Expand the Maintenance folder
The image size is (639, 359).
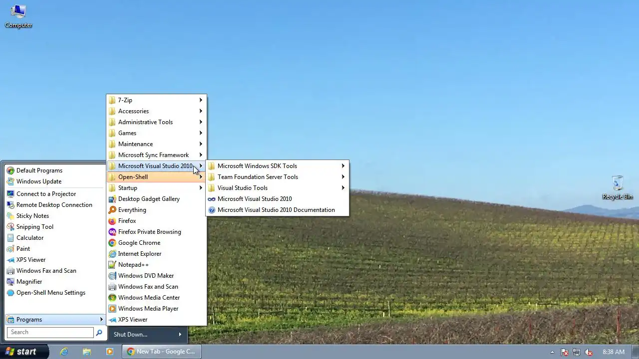(x=156, y=144)
